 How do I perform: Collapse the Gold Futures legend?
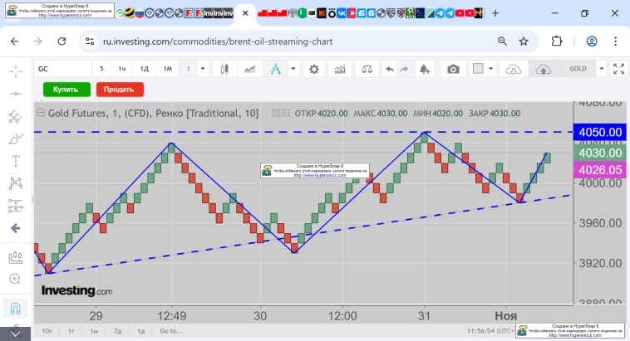[x=41, y=113]
